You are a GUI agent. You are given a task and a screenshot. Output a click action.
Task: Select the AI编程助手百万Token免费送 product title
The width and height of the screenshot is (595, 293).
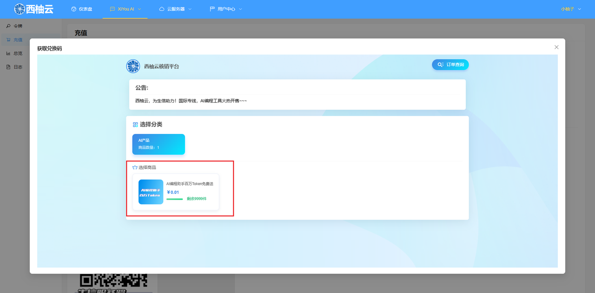190,184
